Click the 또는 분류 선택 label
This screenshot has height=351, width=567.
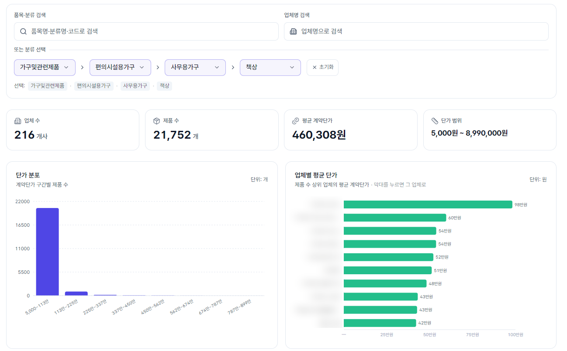click(x=30, y=50)
